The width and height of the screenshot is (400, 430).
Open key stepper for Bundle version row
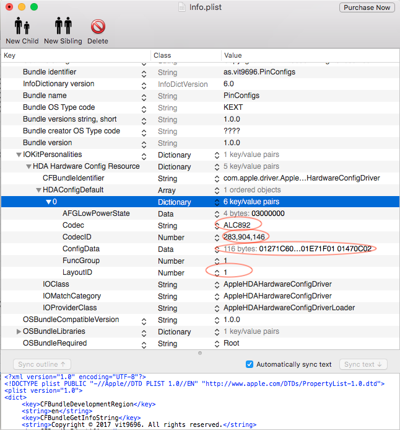[144, 144]
